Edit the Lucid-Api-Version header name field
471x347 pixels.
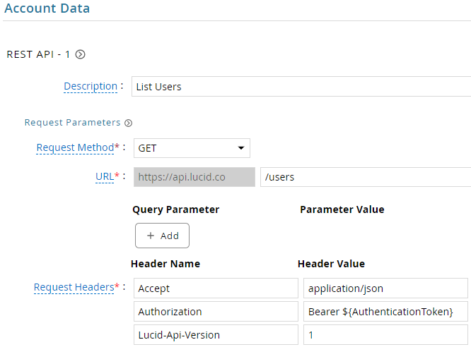(216, 335)
